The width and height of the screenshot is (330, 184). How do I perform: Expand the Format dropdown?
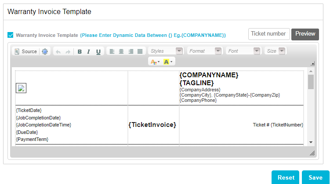click(x=204, y=51)
